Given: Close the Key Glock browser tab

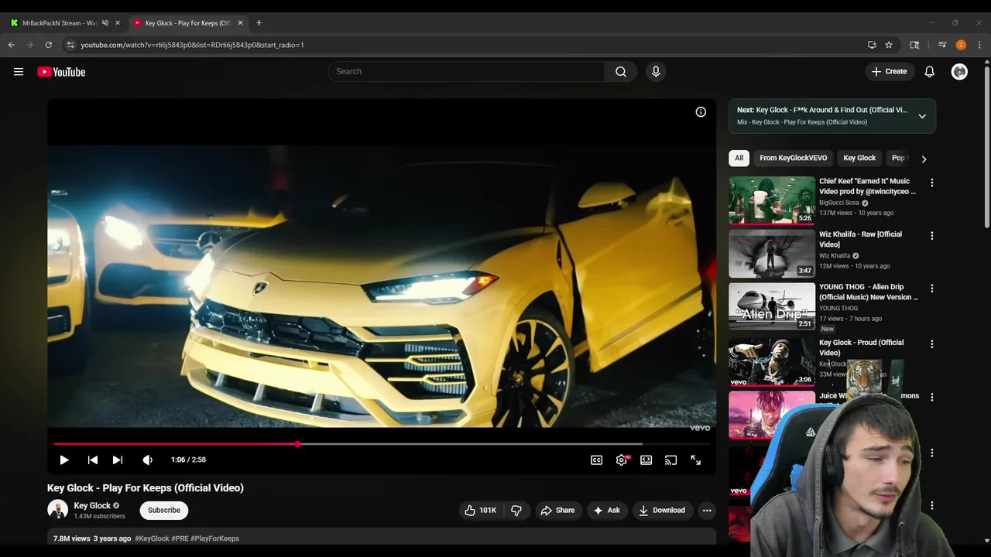Looking at the screenshot, I should point(240,22).
